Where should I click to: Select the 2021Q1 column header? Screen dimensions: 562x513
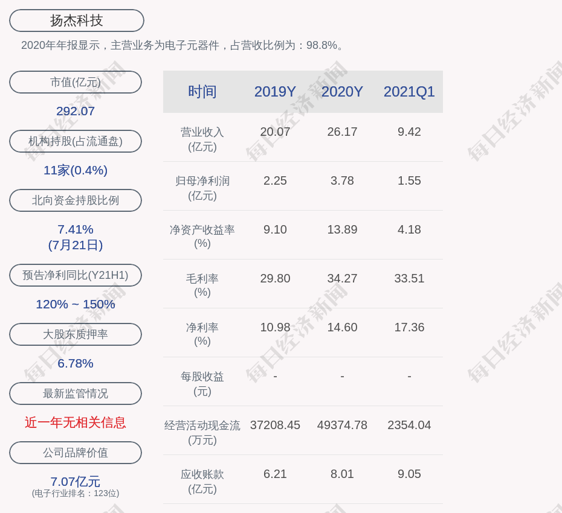409,92
